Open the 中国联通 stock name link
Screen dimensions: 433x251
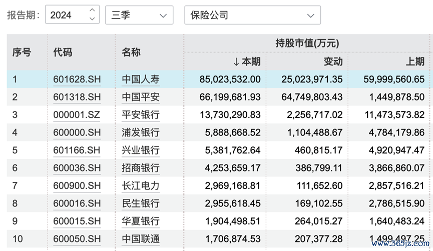[x=141, y=239]
